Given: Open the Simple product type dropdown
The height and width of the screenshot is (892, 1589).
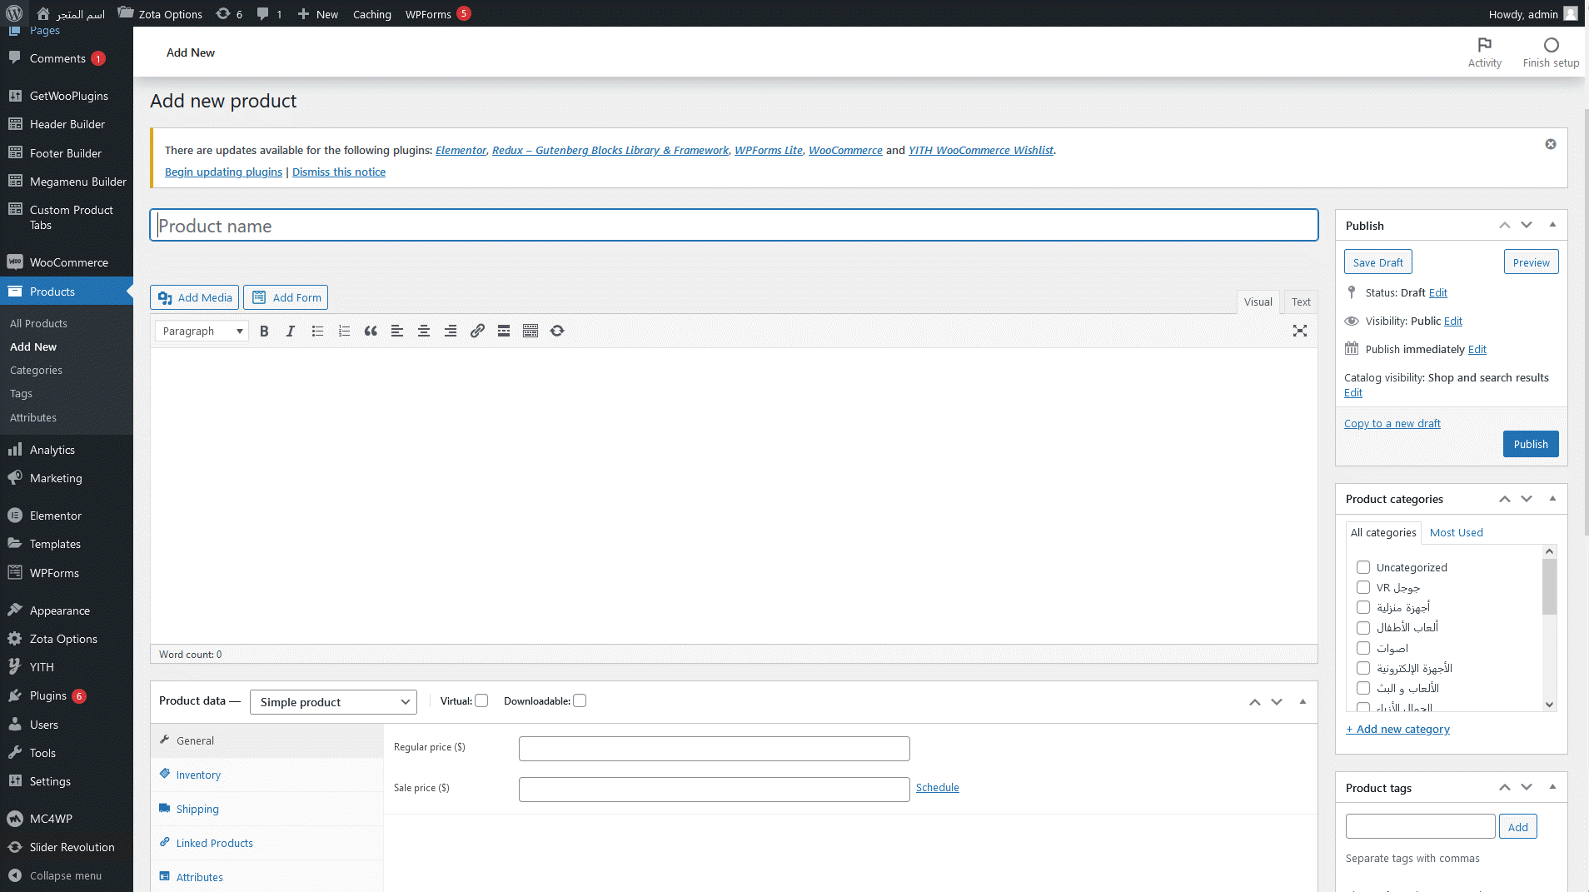Looking at the screenshot, I should click(333, 702).
